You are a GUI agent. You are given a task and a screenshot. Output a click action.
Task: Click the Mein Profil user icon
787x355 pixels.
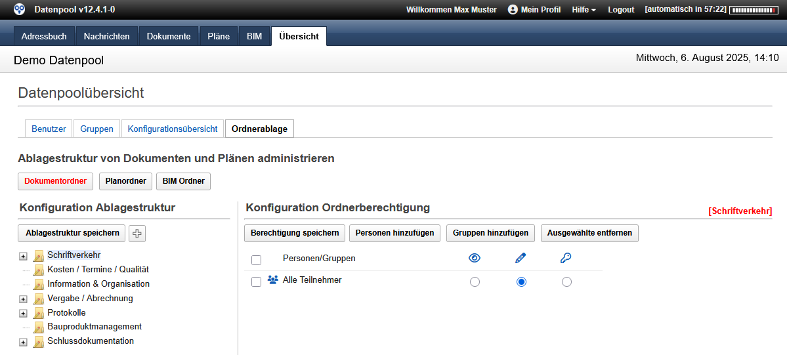[x=512, y=10]
